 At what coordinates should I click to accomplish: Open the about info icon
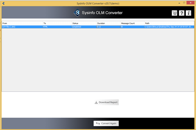point(189,13)
